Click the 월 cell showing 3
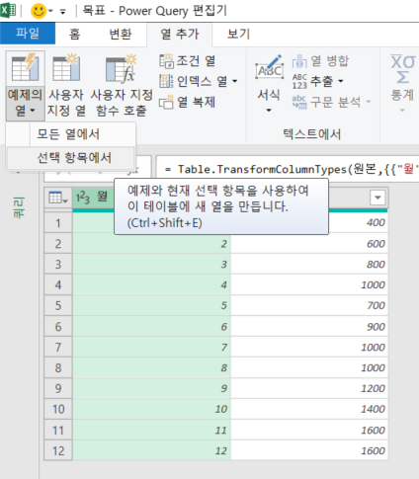The image size is (419, 479). click(151, 265)
